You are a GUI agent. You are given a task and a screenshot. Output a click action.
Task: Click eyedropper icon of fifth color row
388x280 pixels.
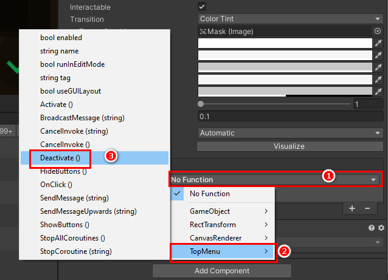(x=378, y=92)
